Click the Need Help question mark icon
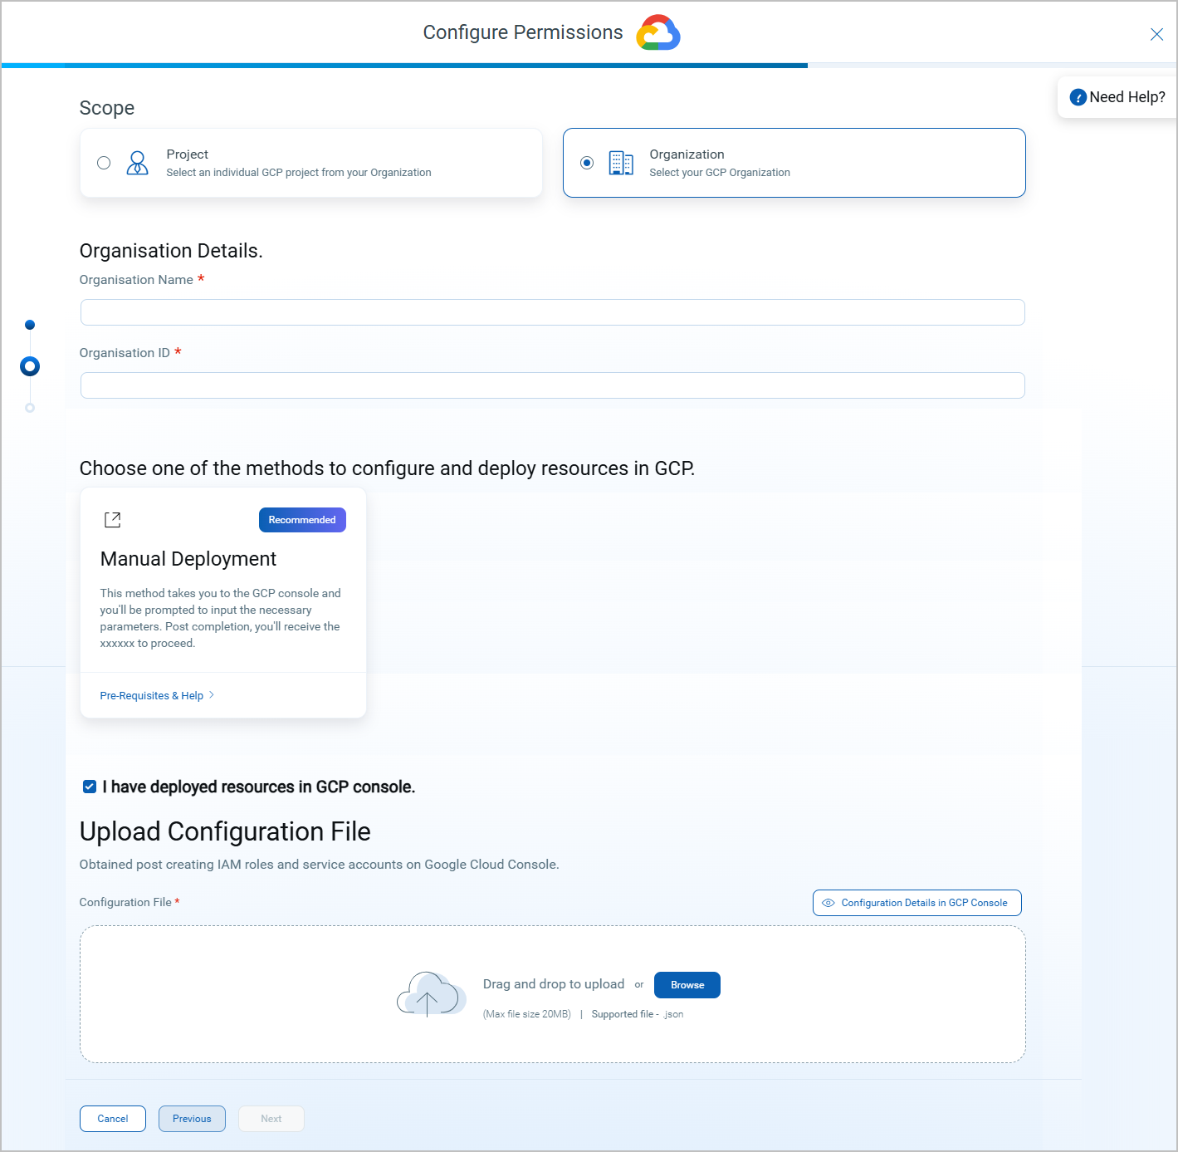This screenshot has height=1152, width=1178. (x=1077, y=97)
